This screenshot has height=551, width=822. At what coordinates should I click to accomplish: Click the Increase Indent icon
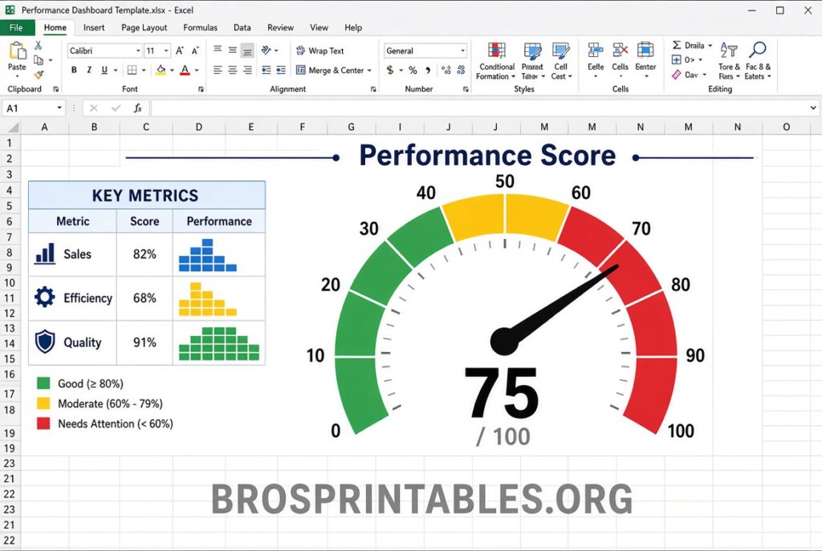(x=282, y=70)
